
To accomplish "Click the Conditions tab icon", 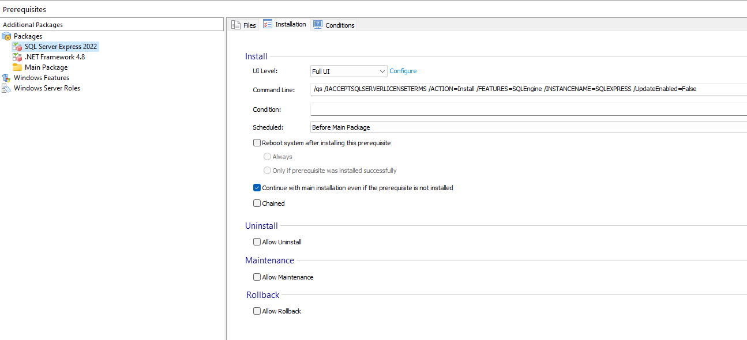I will [x=317, y=25].
